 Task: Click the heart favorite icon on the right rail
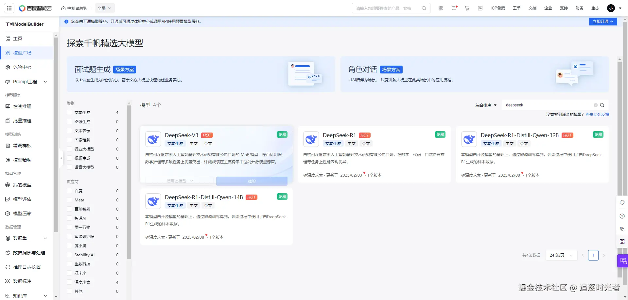tap(622, 203)
